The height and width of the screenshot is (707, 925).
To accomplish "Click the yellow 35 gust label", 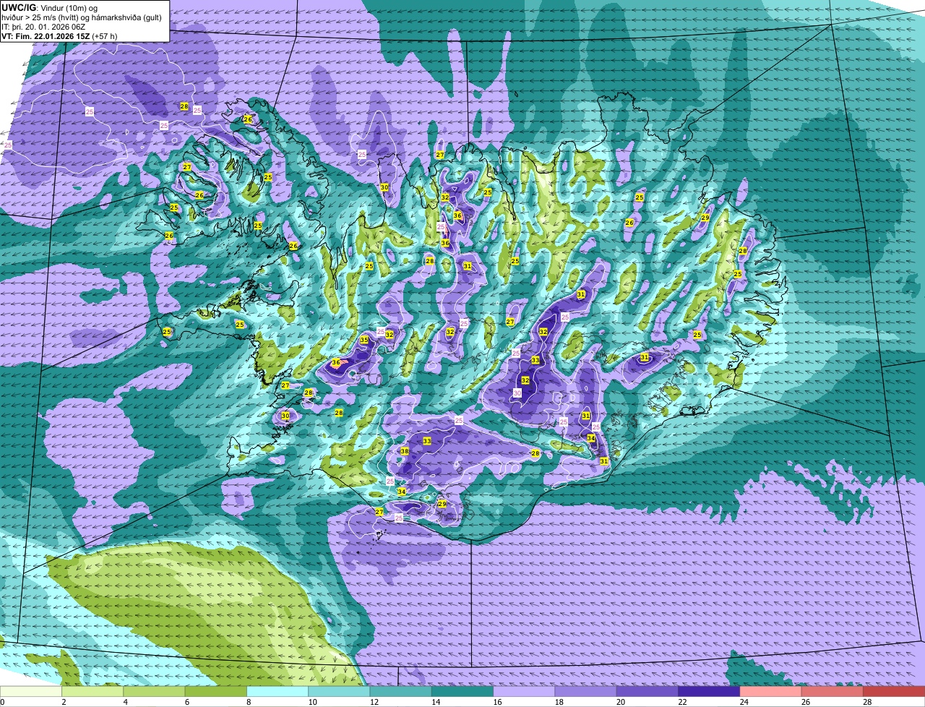I will click(364, 340).
